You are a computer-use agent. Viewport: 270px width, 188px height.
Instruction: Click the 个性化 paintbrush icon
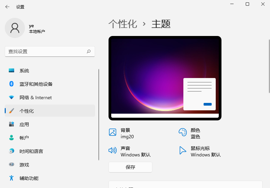[11, 111]
